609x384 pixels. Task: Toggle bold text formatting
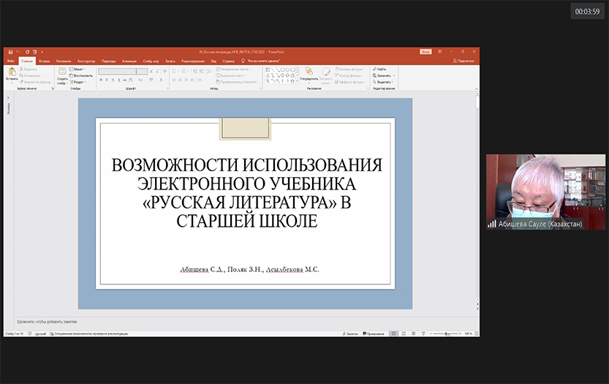[102, 80]
